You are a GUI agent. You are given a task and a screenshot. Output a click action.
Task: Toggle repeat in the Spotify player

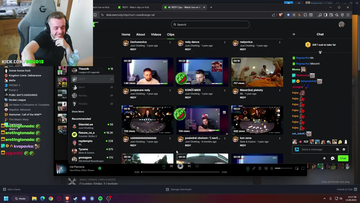point(197,166)
